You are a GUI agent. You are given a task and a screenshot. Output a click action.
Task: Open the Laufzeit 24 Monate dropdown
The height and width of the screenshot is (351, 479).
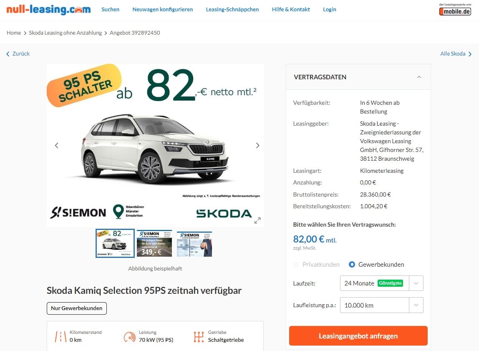click(x=381, y=283)
